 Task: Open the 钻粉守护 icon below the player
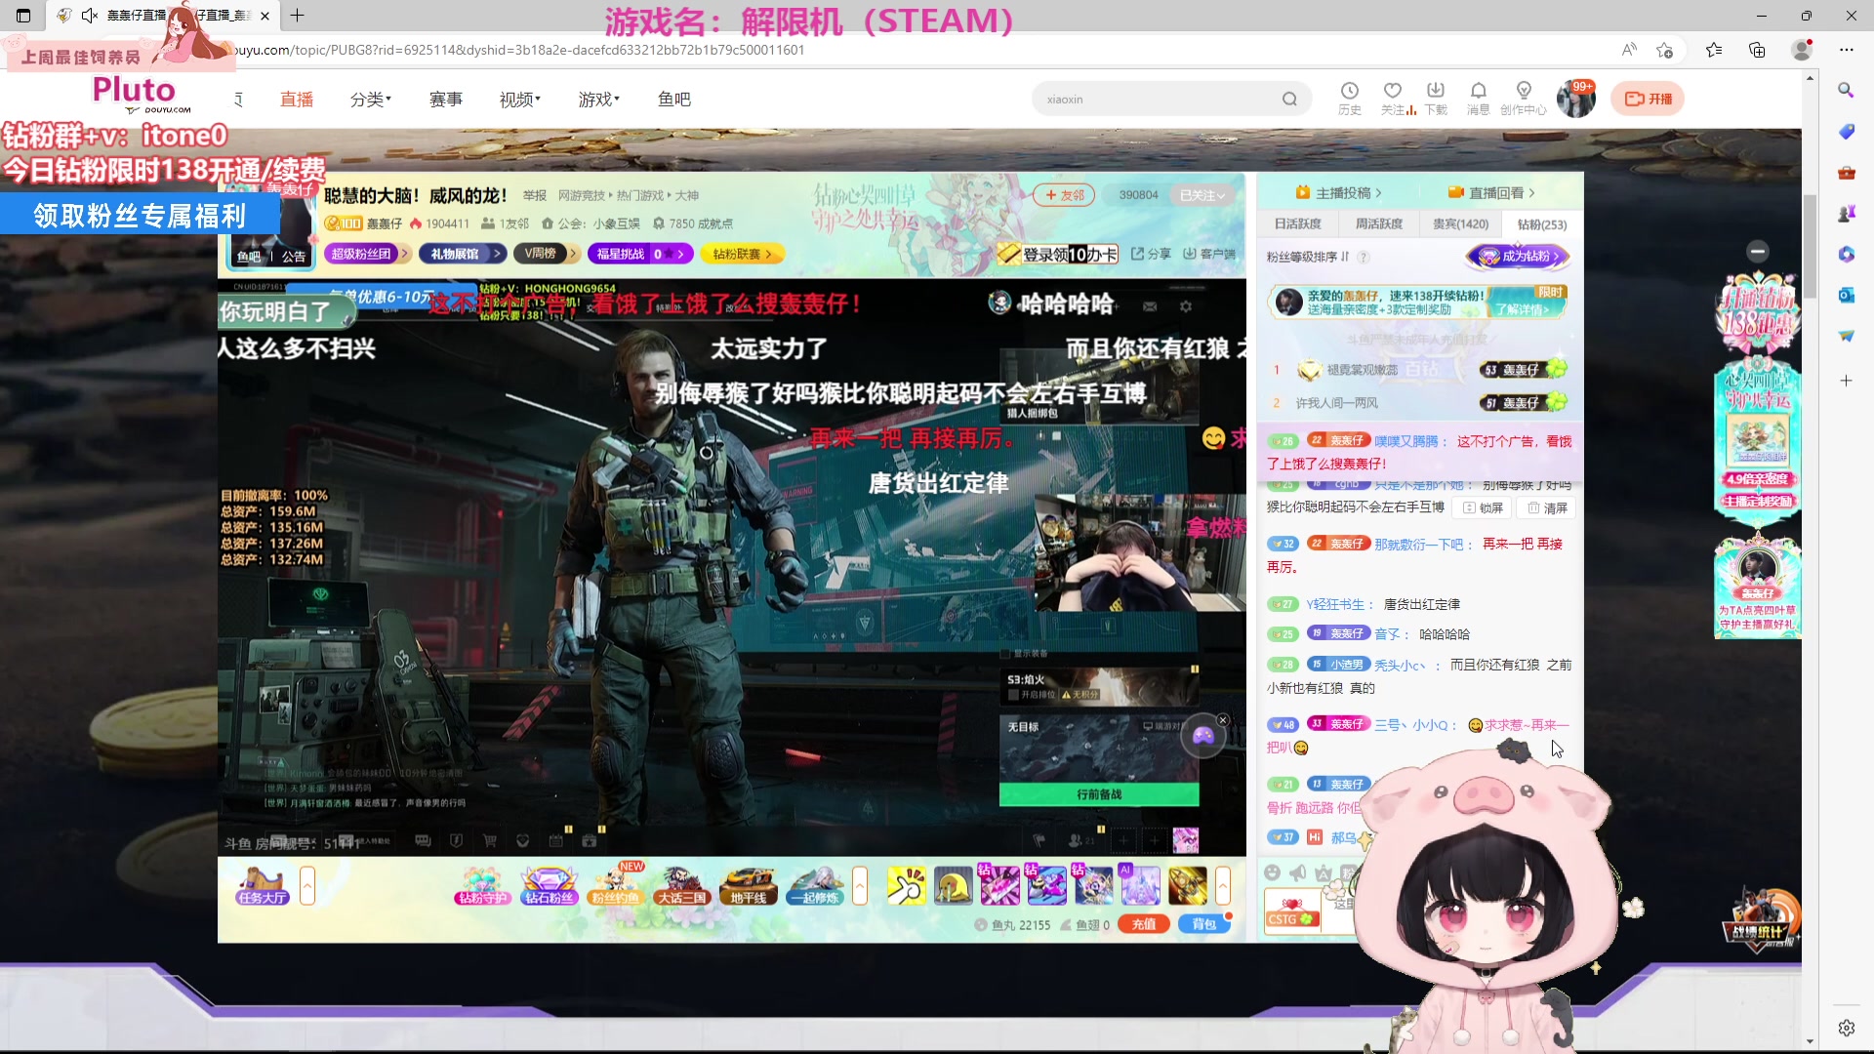[482, 886]
